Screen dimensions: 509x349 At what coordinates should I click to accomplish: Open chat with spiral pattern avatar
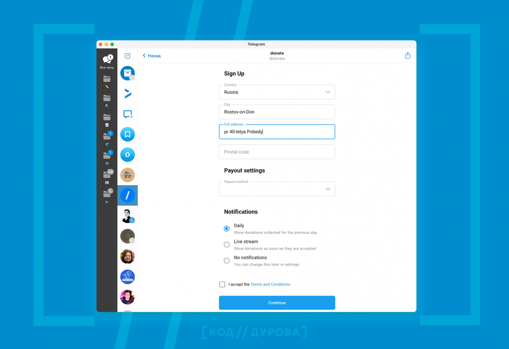pyautogui.click(x=127, y=236)
